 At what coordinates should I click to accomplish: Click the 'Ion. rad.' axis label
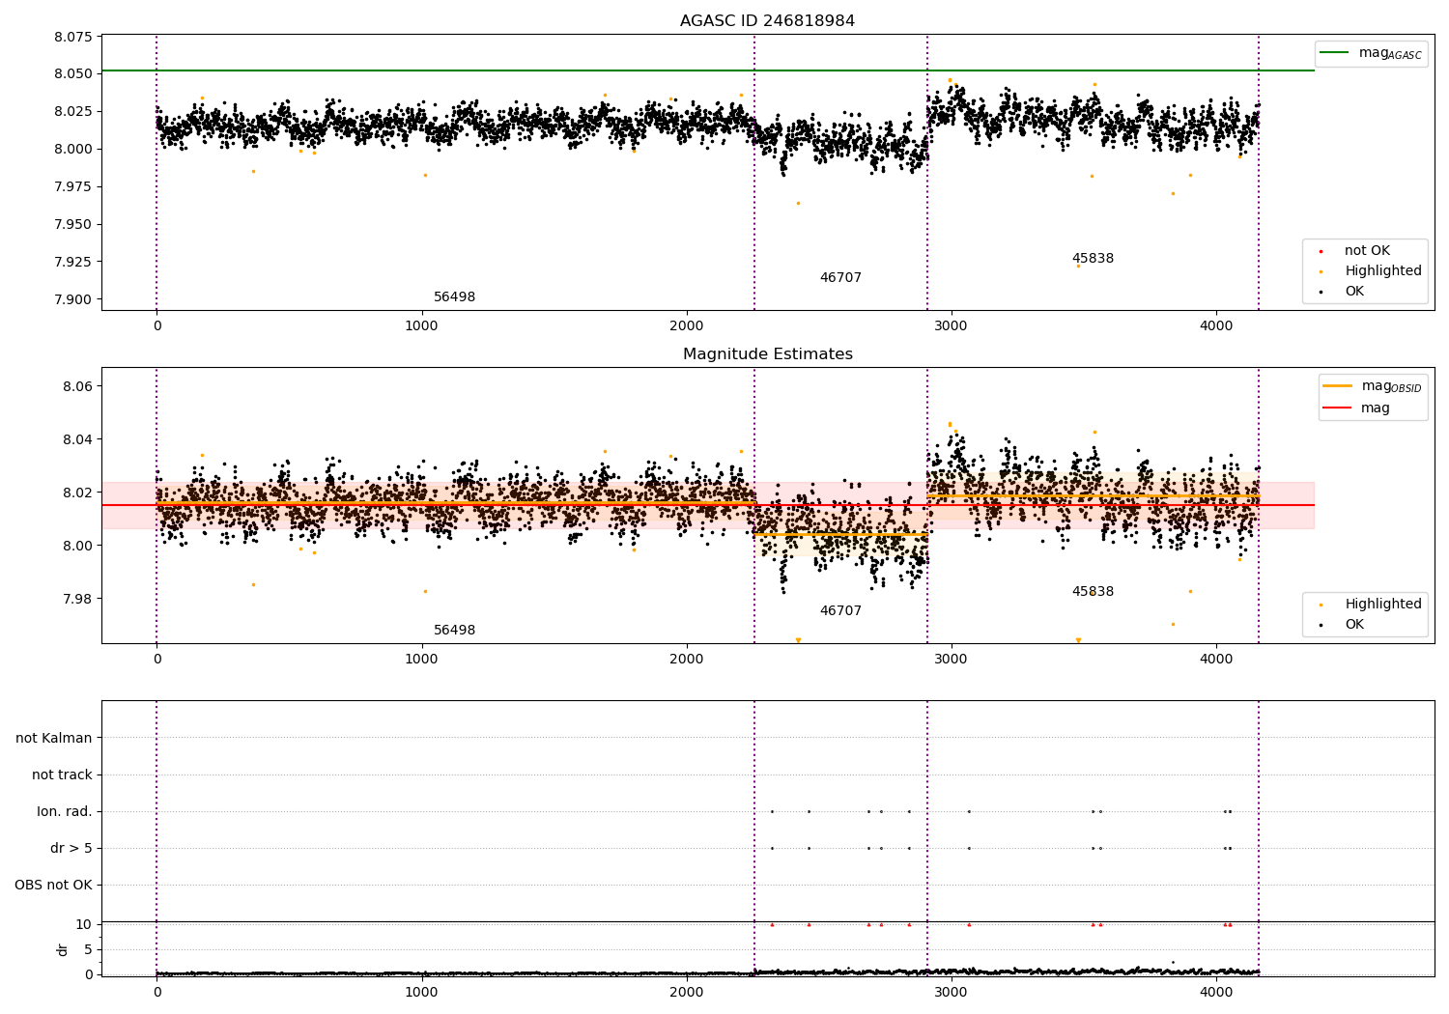tap(65, 811)
